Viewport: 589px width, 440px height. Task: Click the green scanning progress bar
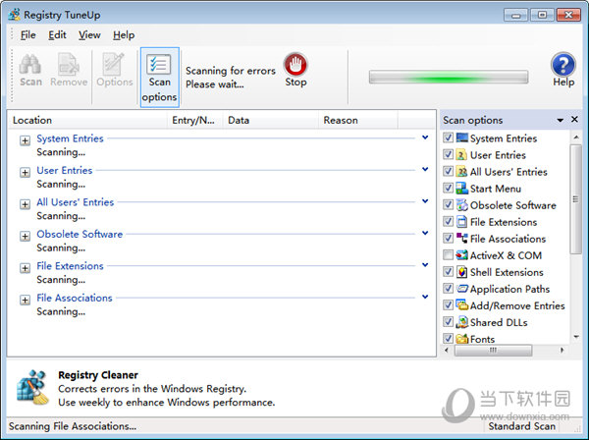click(449, 77)
